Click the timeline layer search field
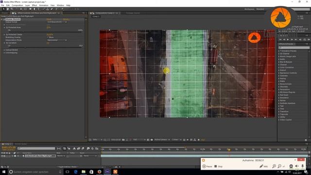This screenshot has height=175, width=311. (x=36, y=148)
